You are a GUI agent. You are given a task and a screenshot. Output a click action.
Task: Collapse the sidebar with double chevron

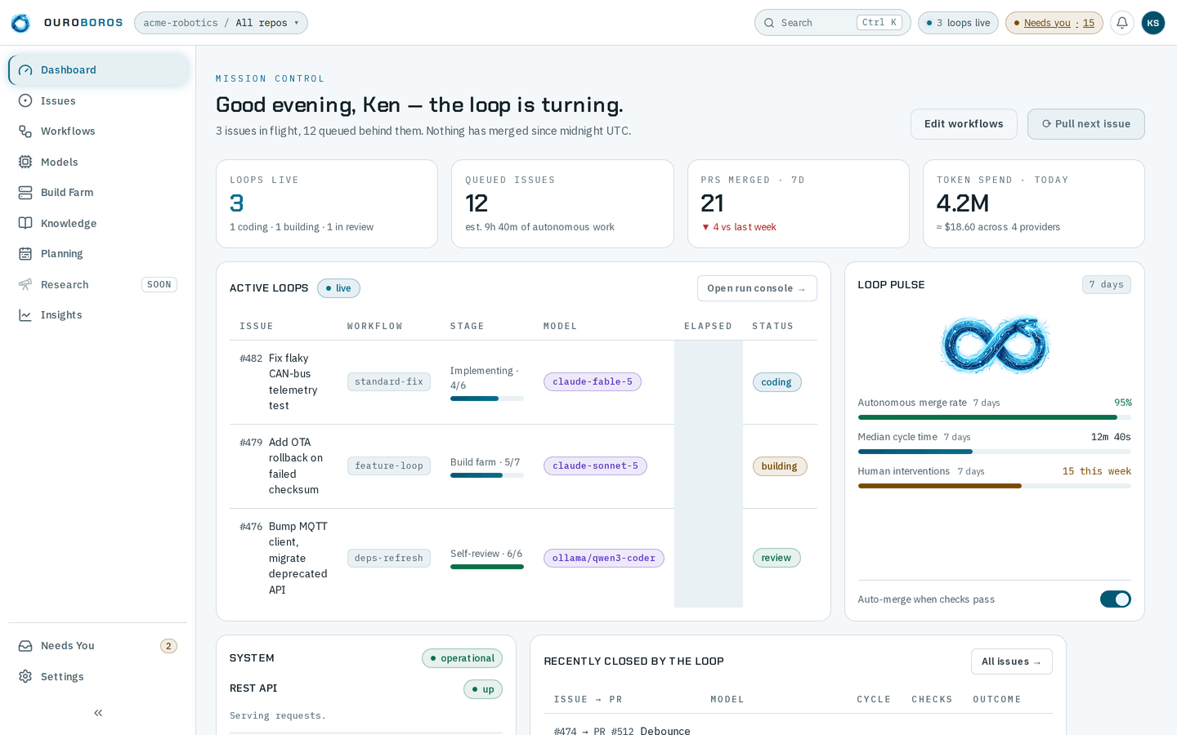pyautogui.click(x=98, y=713)
